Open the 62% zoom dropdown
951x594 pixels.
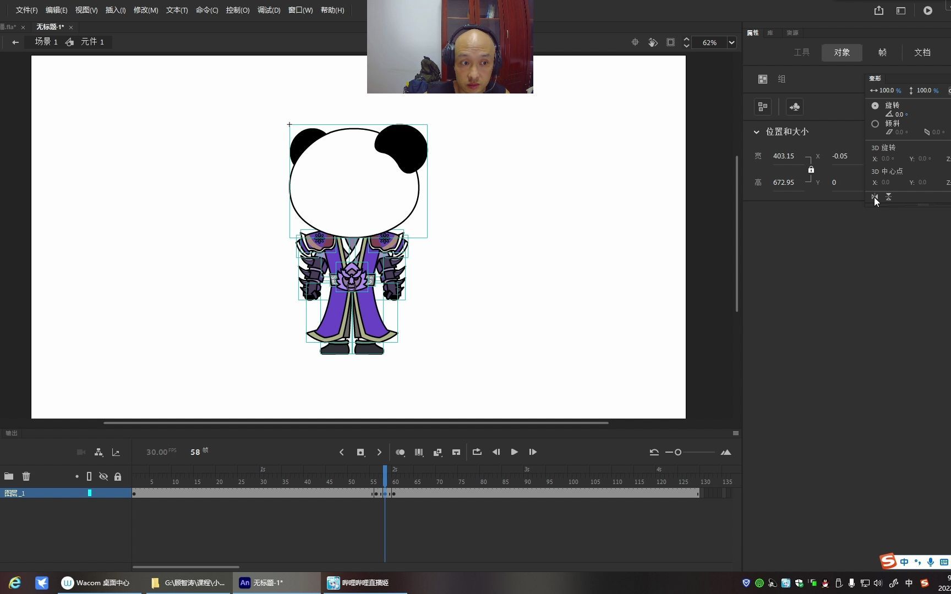pyautogui.click(x=731, y=42)
